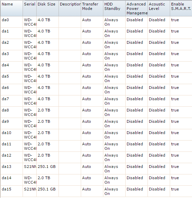
Task: Click the 250.1 GB size for da13
Action: click(47, 167)
